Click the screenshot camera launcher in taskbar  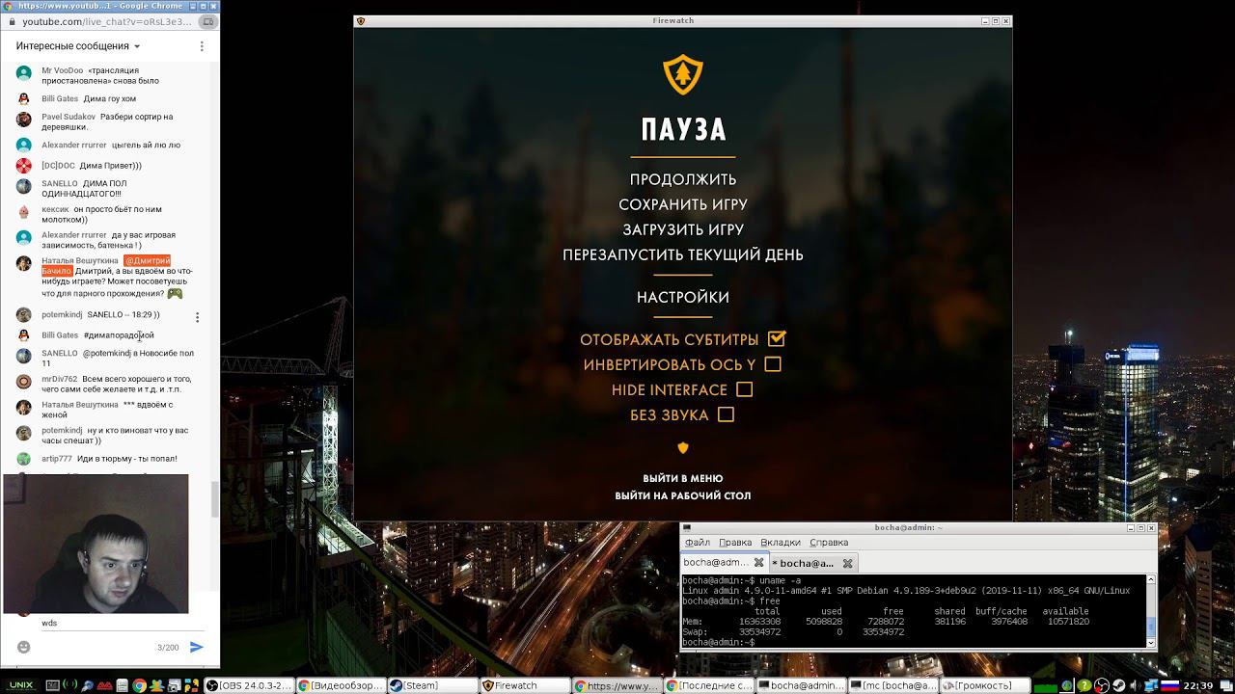pyautogui.click(x=175, y=685)
